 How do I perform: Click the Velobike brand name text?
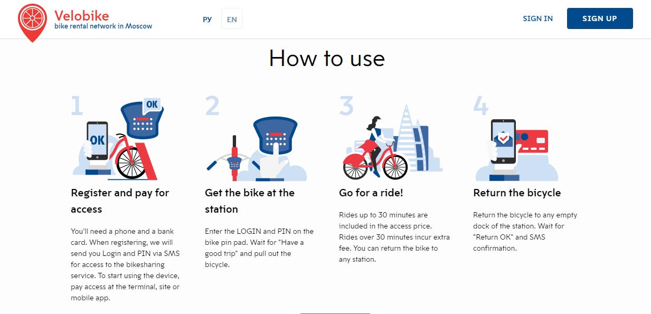(x=82, y=15)
